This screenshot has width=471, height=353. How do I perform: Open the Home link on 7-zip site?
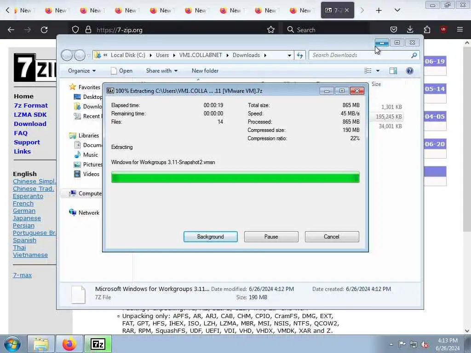click(23, 97)
